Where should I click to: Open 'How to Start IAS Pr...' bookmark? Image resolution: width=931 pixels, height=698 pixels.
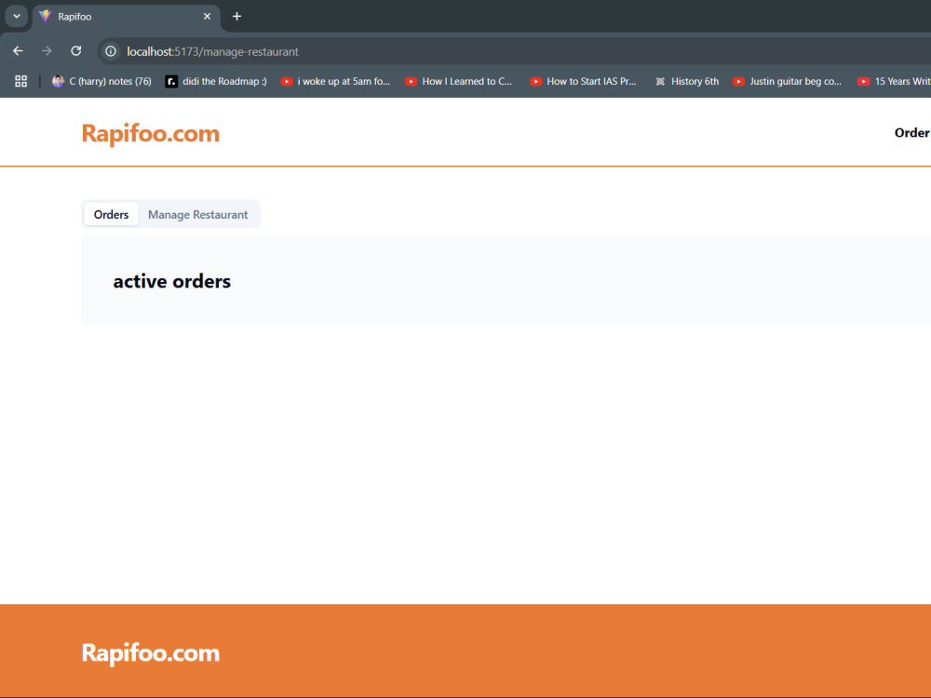coord(583,81)
